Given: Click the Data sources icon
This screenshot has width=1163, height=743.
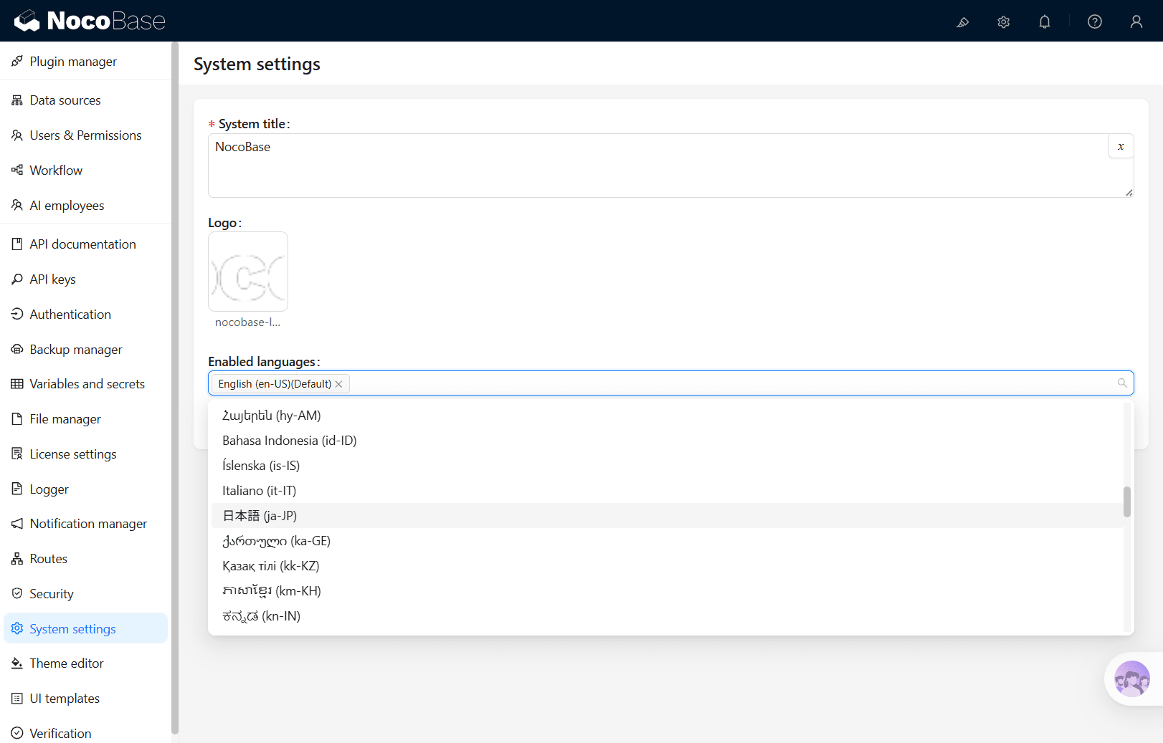Looking at the screenshot, I should (x=17, y=100).
